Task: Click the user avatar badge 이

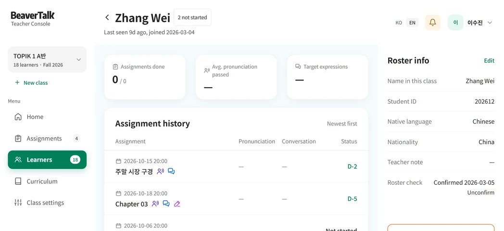Action: point(455,23)
